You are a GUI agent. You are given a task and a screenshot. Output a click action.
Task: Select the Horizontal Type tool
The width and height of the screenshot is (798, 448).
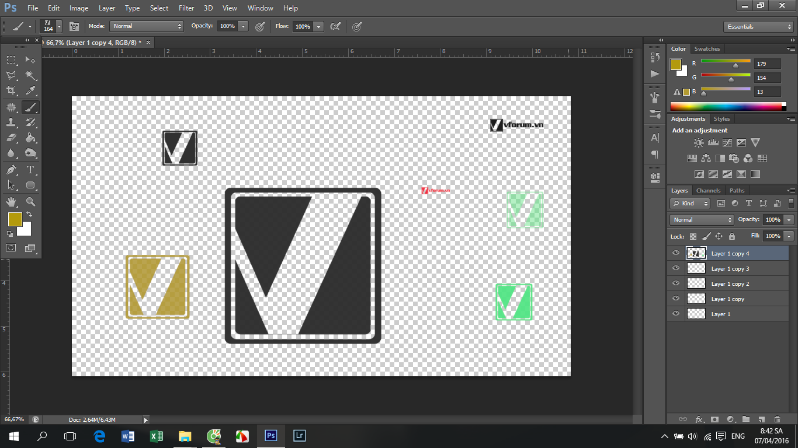pos(30,170)
